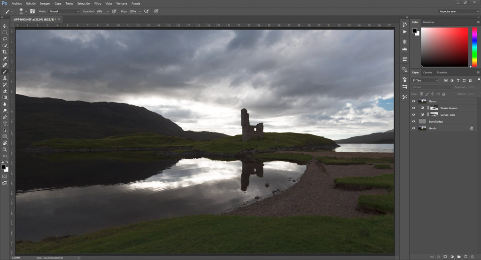
Task: Pick the Crop tool
Action: pyautogui.click(x=5, y=52)
